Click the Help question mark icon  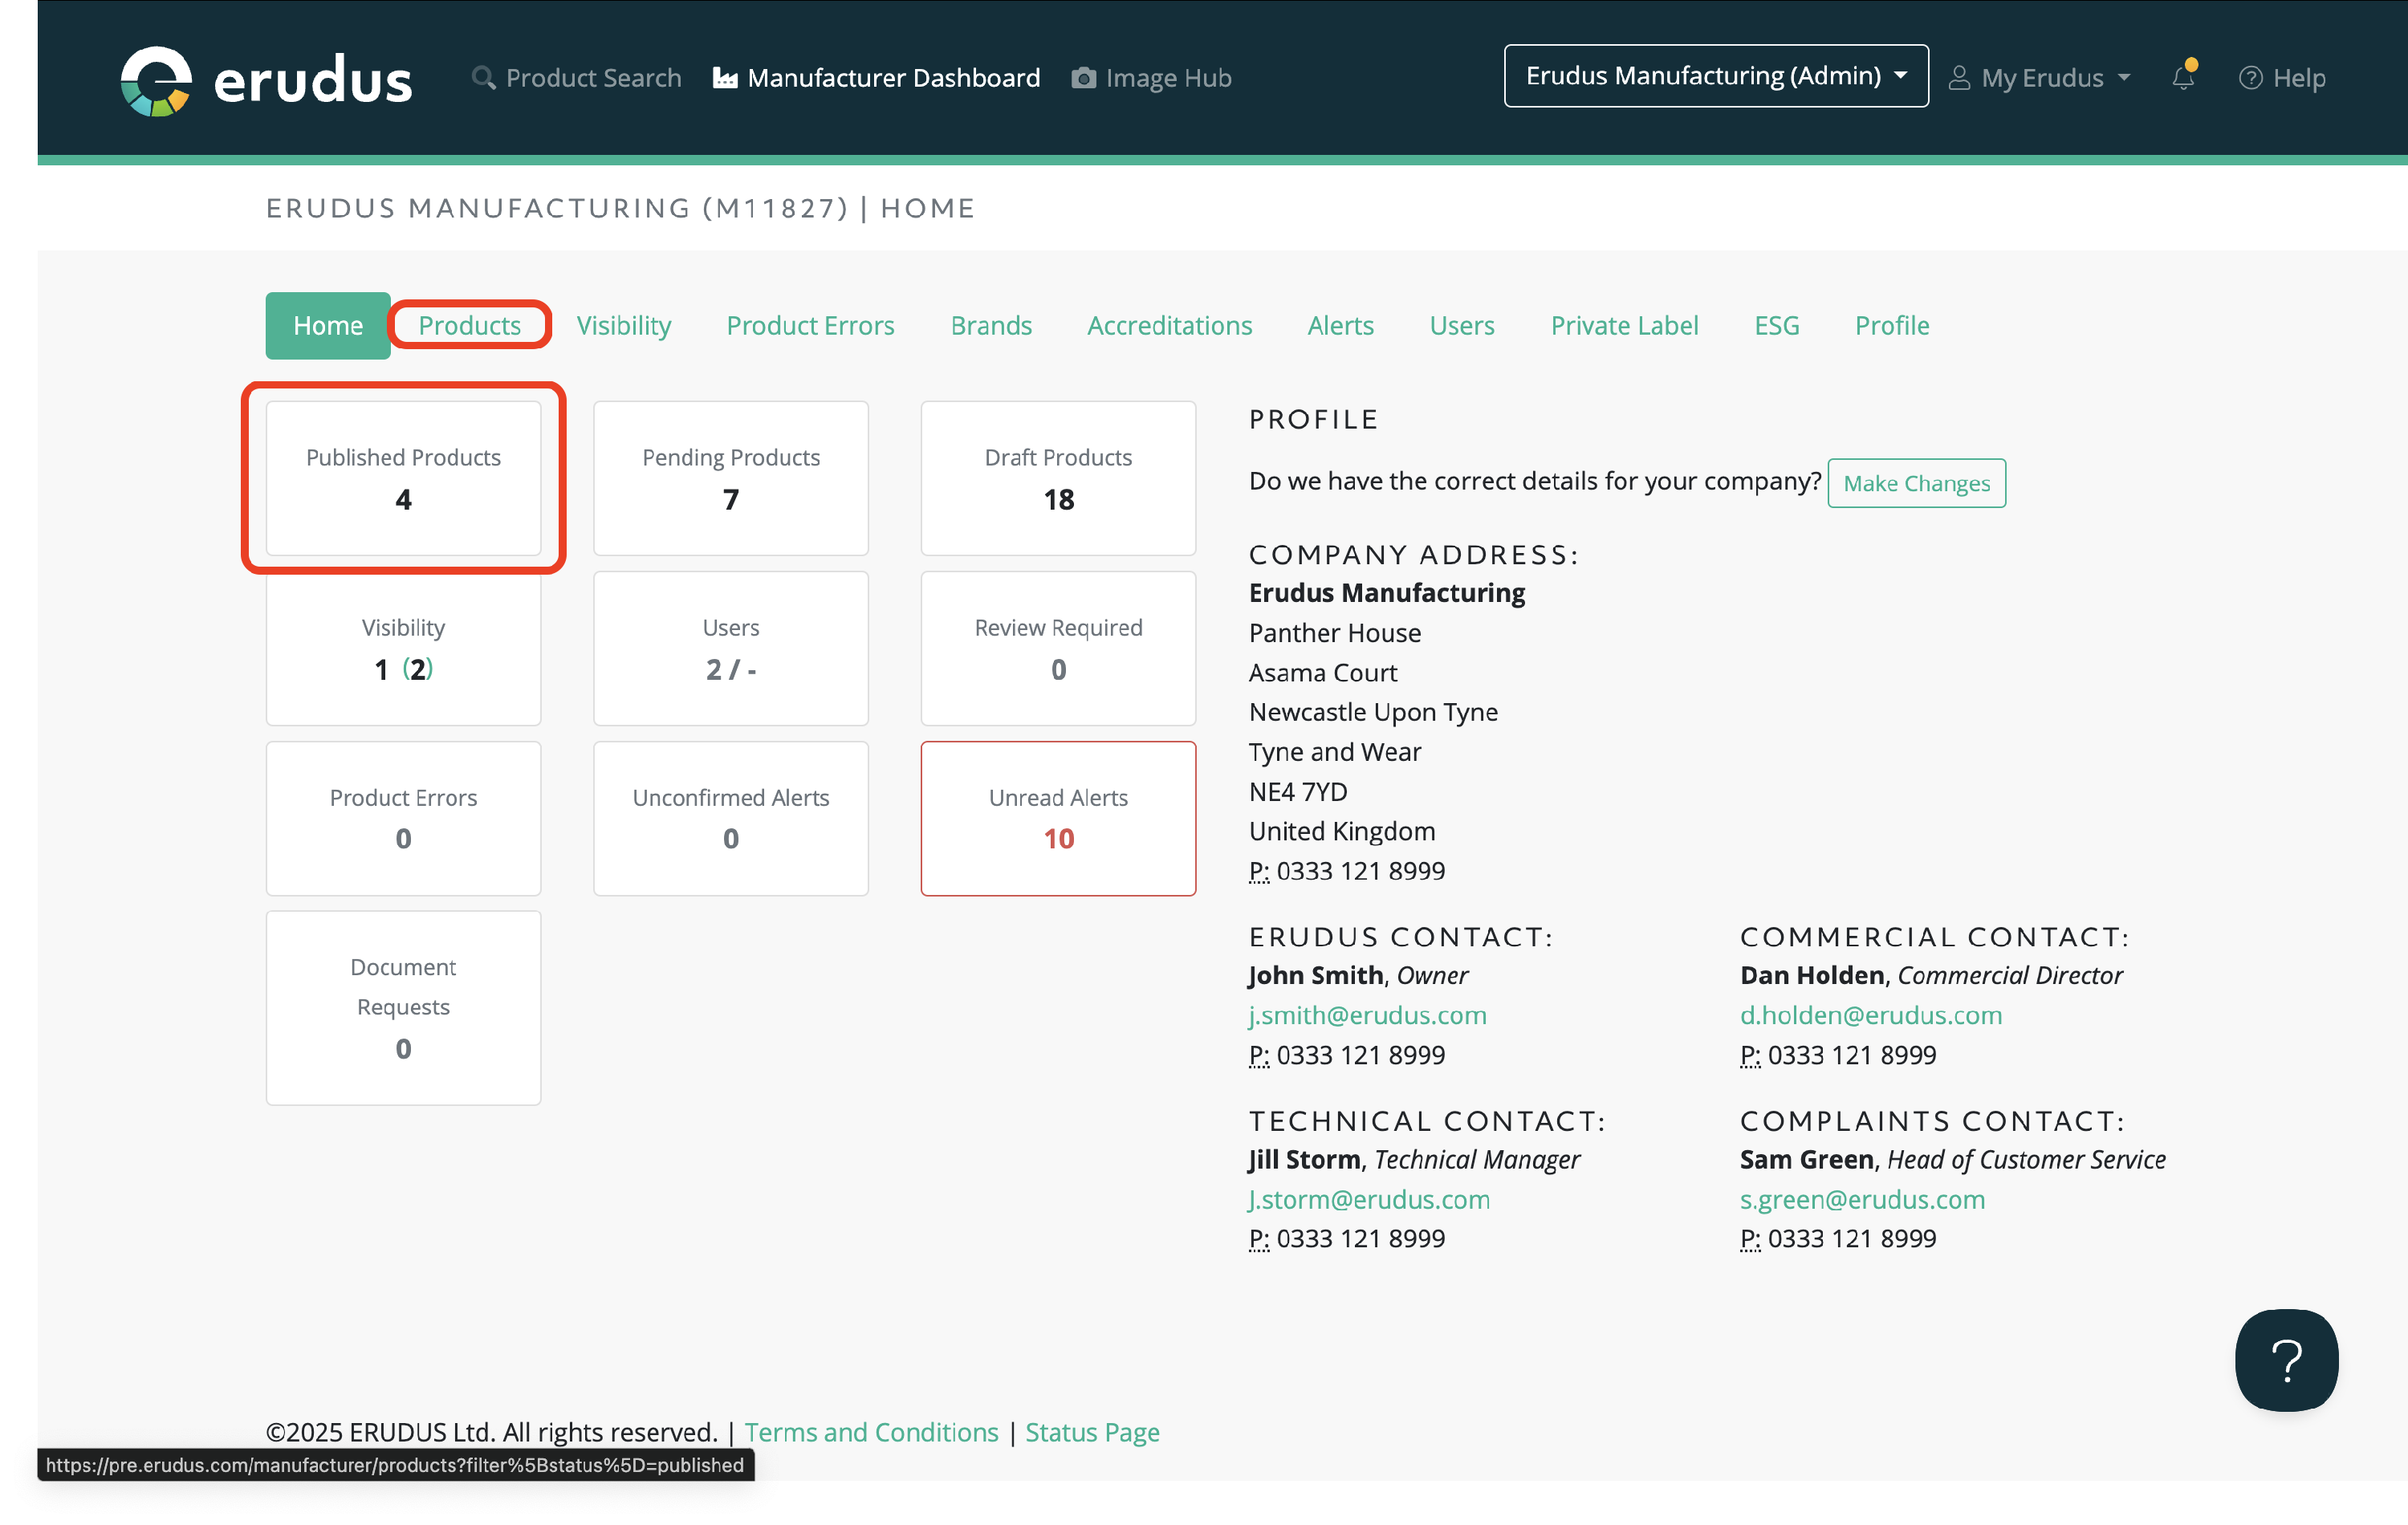click(2250, 78)
